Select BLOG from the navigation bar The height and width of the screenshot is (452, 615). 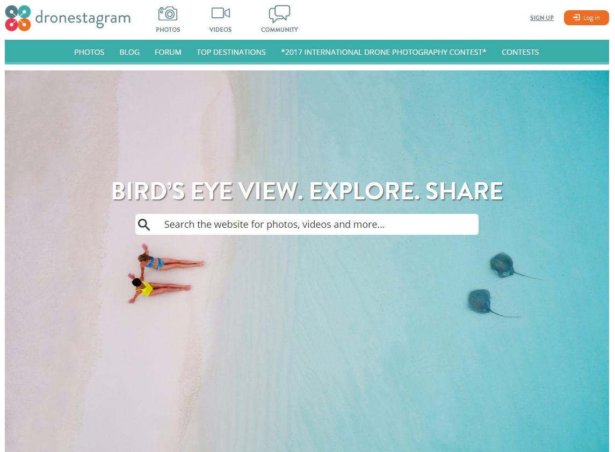tap(129, 52)
